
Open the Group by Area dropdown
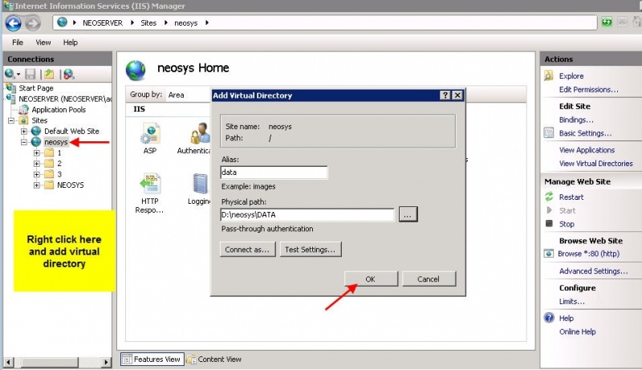point(188,95)
